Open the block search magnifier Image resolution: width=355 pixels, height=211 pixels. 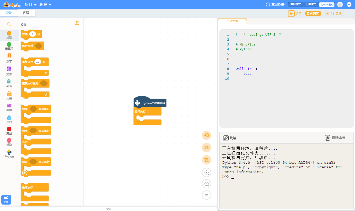coord(9,24)
